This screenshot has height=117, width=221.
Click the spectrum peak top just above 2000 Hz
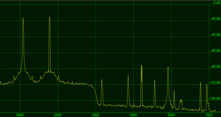pyautogui.click(x=23, y=18)
